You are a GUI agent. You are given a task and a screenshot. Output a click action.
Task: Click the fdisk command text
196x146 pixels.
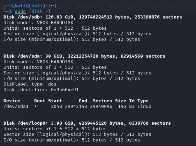pyautogui.click(x=36, y=12)
